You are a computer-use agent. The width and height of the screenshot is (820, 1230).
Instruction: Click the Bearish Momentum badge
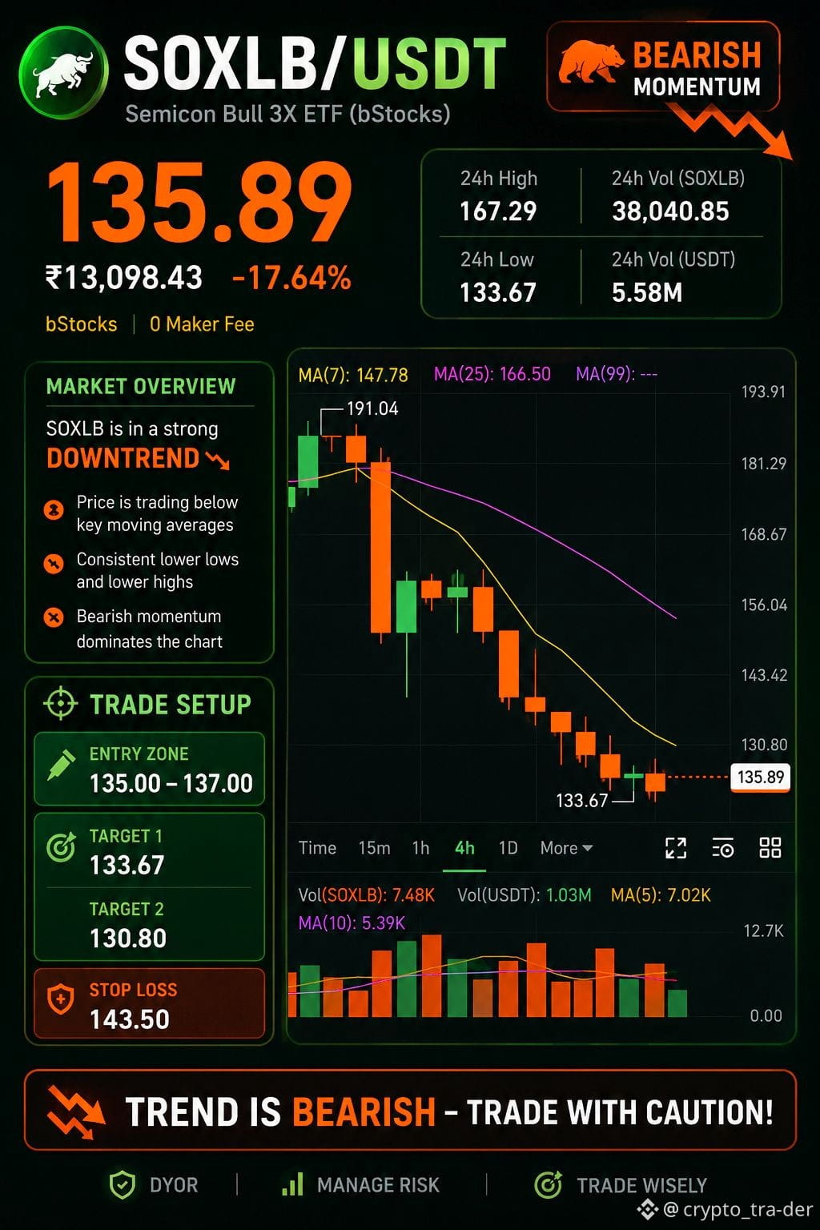pyautogui.click(x=663, y=66)
